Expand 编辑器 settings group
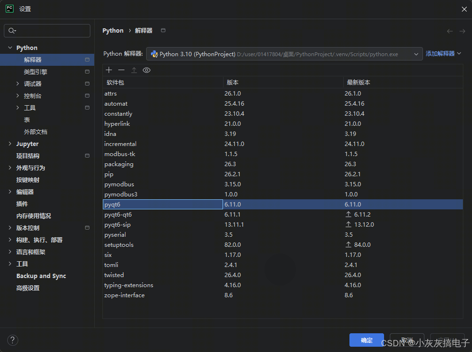Viewport: 472px width, 352px height. [10, 192]
